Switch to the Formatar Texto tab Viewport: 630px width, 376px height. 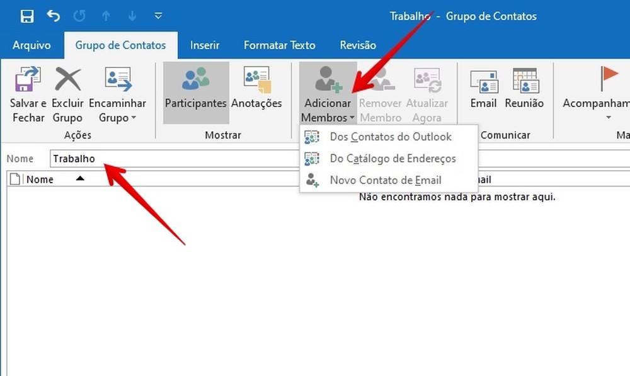pos(279,45)
